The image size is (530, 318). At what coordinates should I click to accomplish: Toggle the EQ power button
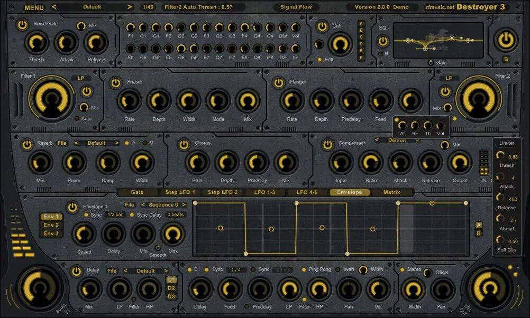[382, 41]
